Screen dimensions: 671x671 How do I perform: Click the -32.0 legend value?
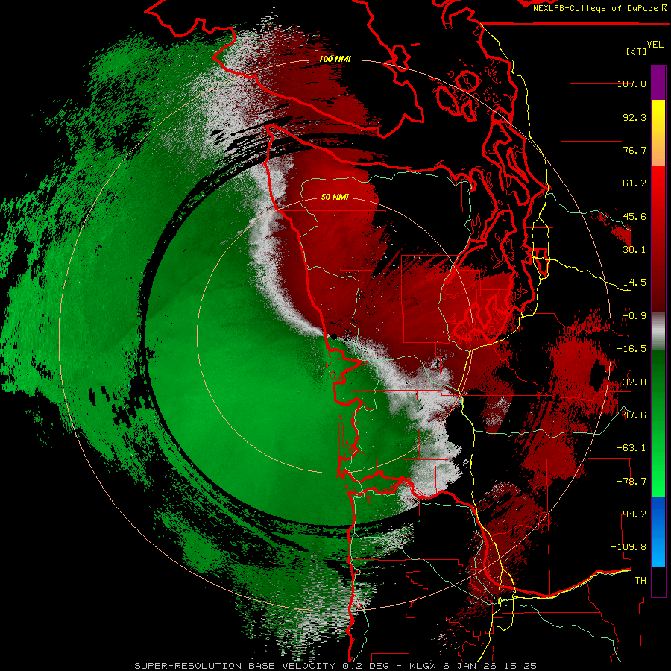pyautogui.click(x=631, y=382)
